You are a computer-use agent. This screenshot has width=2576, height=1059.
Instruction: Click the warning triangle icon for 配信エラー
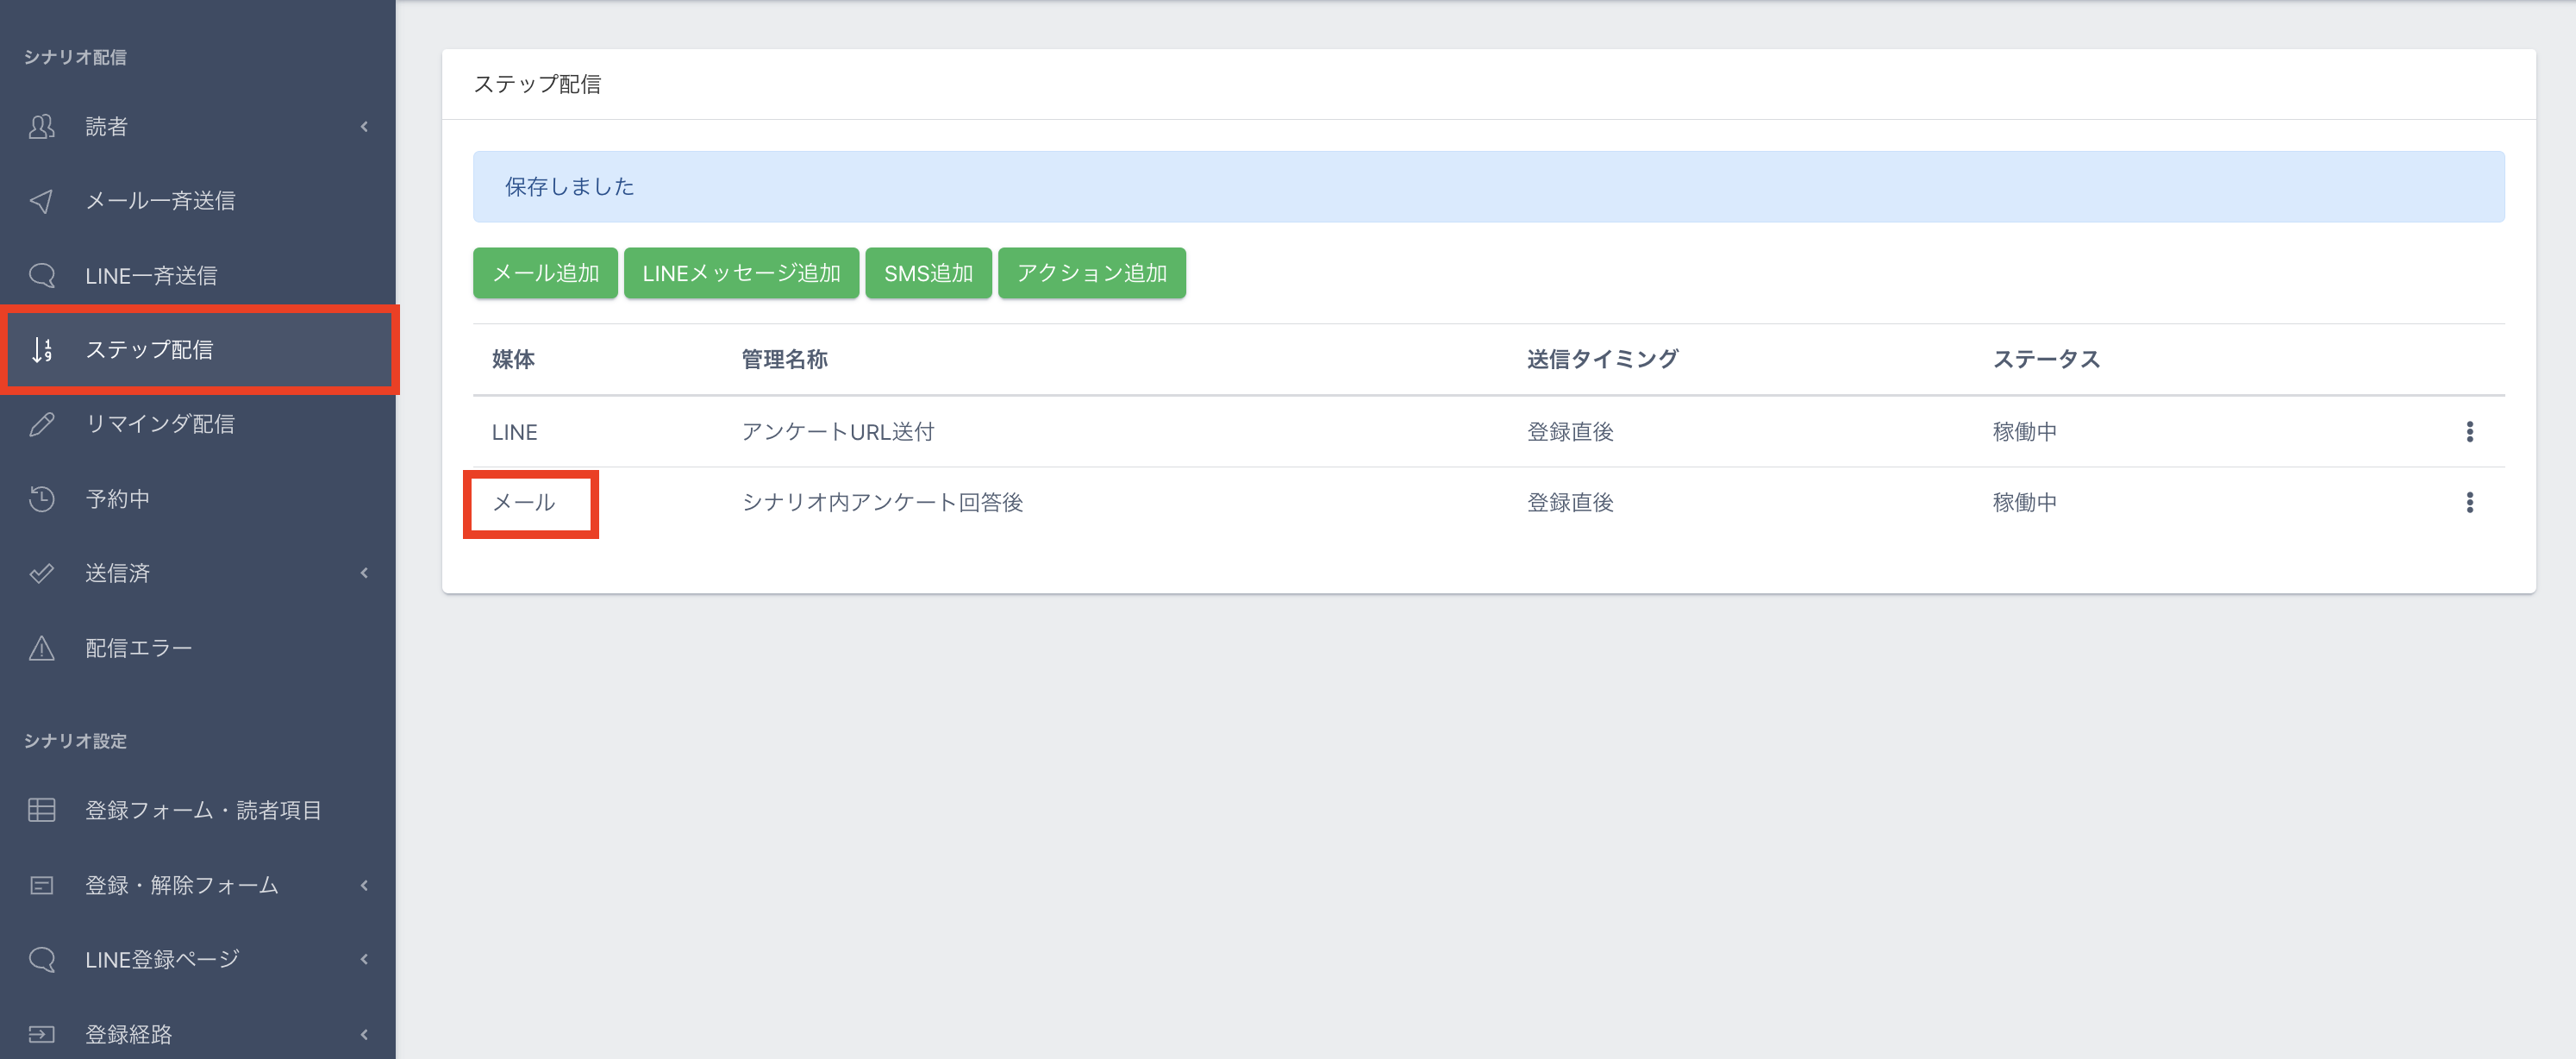[x=42, y=648]
